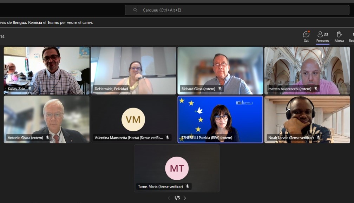Click muted mic icon beside matteo balderacchi
Screen dimensions: 354x203
pos(316,89)
